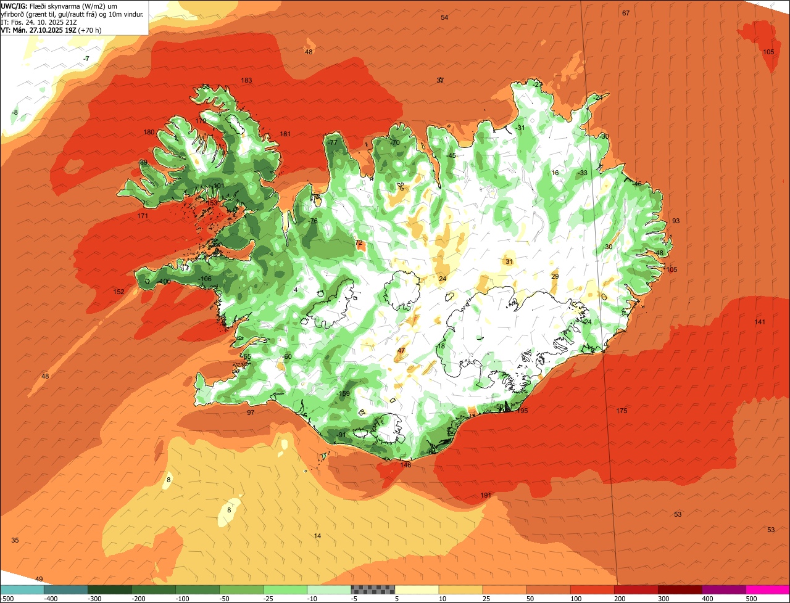Image resolution: width=790 pixels, height=603 pixels.
Task: Click the legend swatch between -50 and -25
Action: coord(241,589)
